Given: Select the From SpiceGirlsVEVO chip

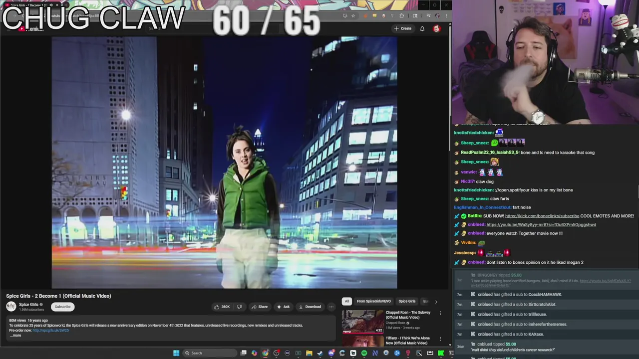Looking at the screenshot, I should tap(373, 301).
